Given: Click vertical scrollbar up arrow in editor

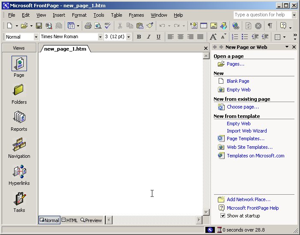Looking at the screenshot, I should (x=206, y=56).
